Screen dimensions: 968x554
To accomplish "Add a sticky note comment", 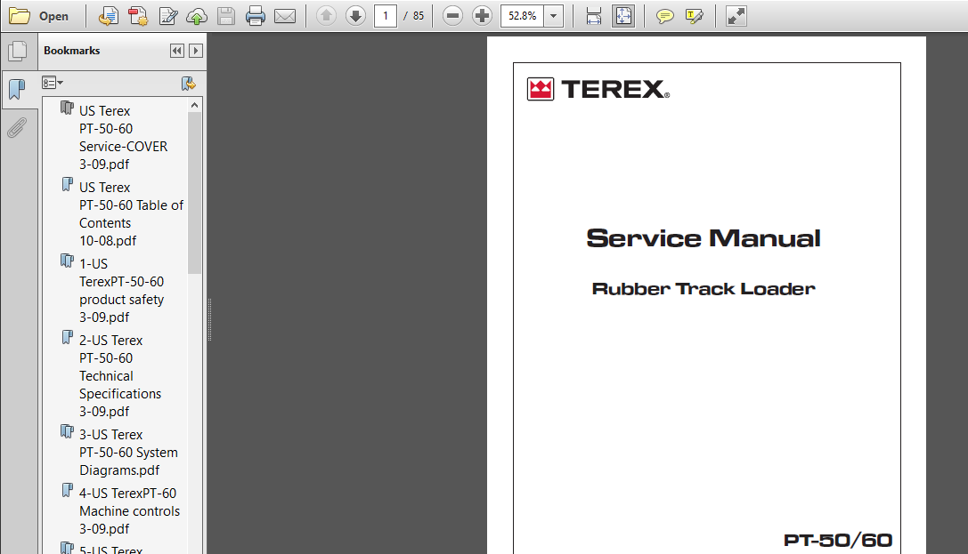I will pos(665,16).
